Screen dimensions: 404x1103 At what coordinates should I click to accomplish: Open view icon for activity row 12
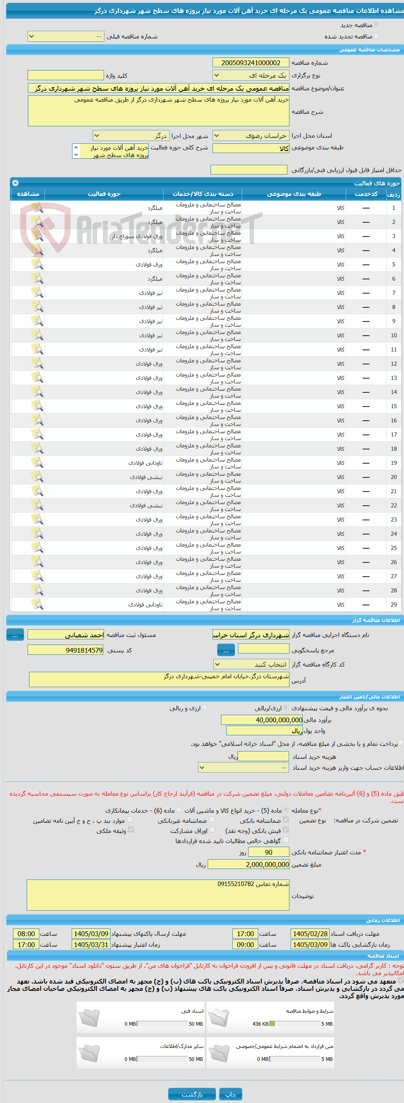coord(37,364)
